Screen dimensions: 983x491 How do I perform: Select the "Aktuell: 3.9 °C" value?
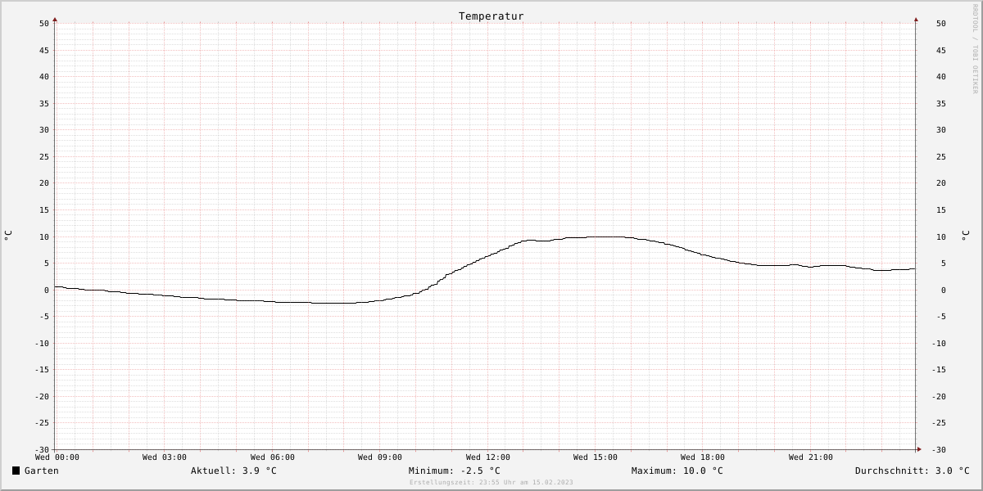point(234,471)
